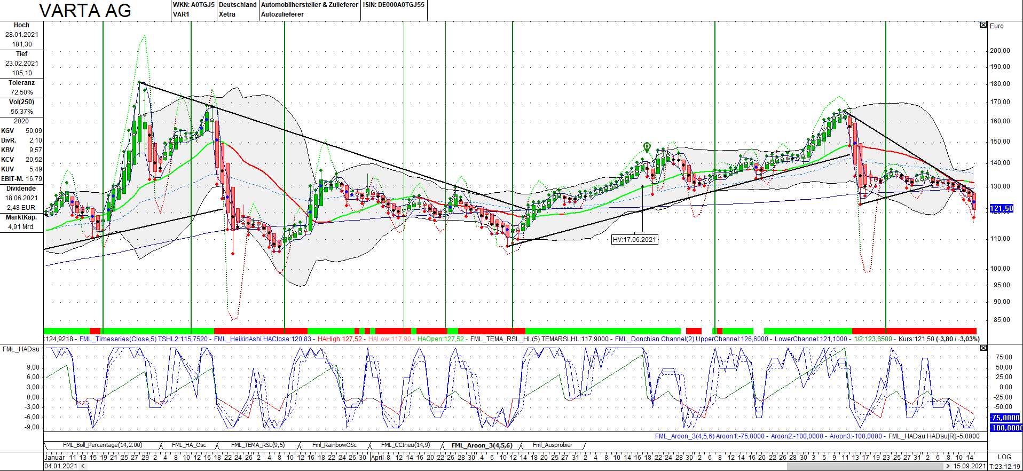Open the FML_HA_Osc indicator tab
1023x471 pixels.
point(188,445)
